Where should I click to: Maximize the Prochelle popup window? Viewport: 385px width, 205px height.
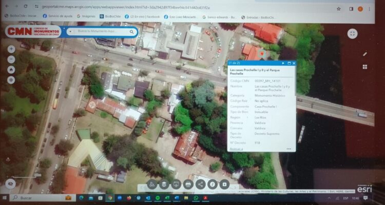288,63
